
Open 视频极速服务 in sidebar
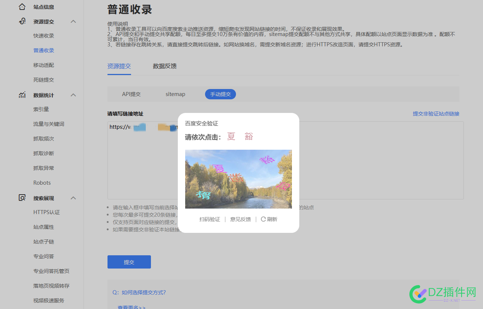(49, 301)
